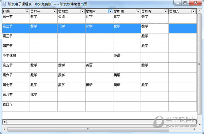Image resolution: width=204 pixels, height=134 pixels.
Task: Click the bottom horizontal scrollbar left arrow
Action: [x=5, y=129]
